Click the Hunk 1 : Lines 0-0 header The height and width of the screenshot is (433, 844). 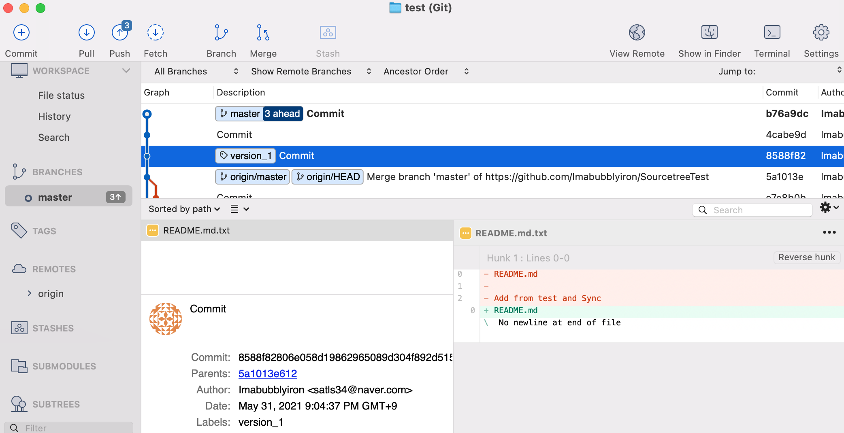(x=528, y=258)
